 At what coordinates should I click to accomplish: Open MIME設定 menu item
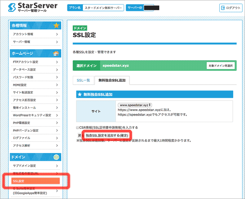pos(36,85)
